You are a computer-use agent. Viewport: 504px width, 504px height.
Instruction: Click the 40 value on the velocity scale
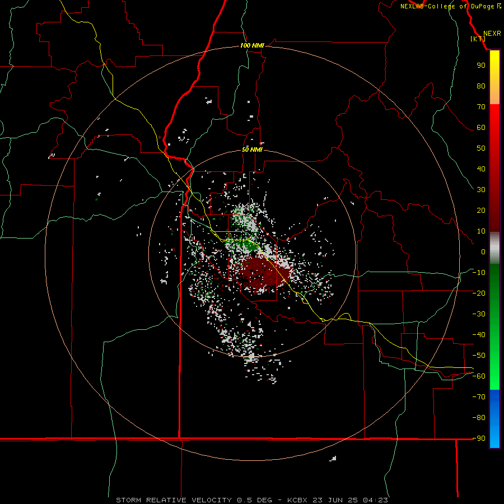tap(481, 169)
